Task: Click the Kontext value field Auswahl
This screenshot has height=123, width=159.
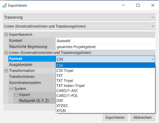Action: (x=105, y=41)
